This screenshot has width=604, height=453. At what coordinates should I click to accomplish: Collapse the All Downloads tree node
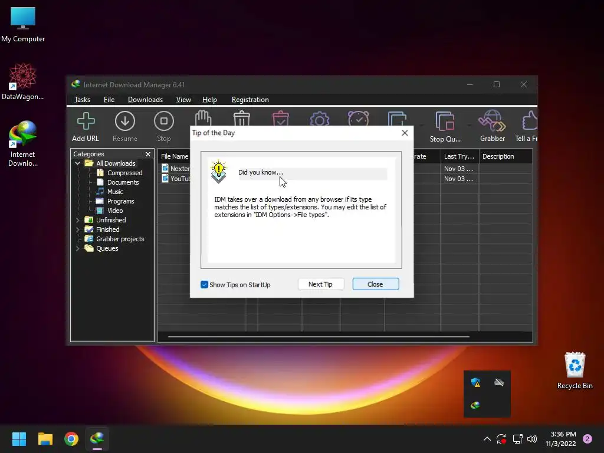(77, 163)
